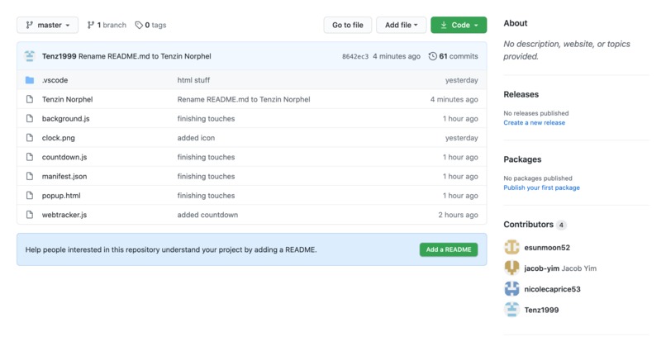Click the Releases heading
The width and height of the screenshot is (666, 337).
pyautogui.click(x=521, y=94)
